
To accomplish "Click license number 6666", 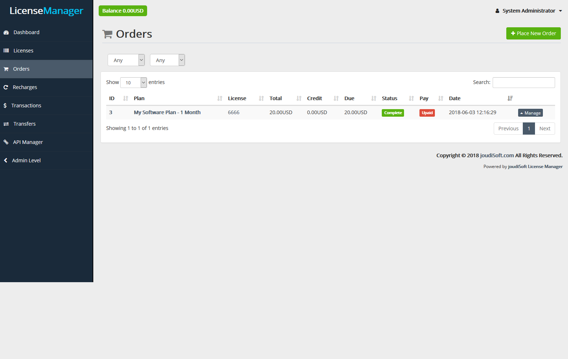I will [234, 112].
